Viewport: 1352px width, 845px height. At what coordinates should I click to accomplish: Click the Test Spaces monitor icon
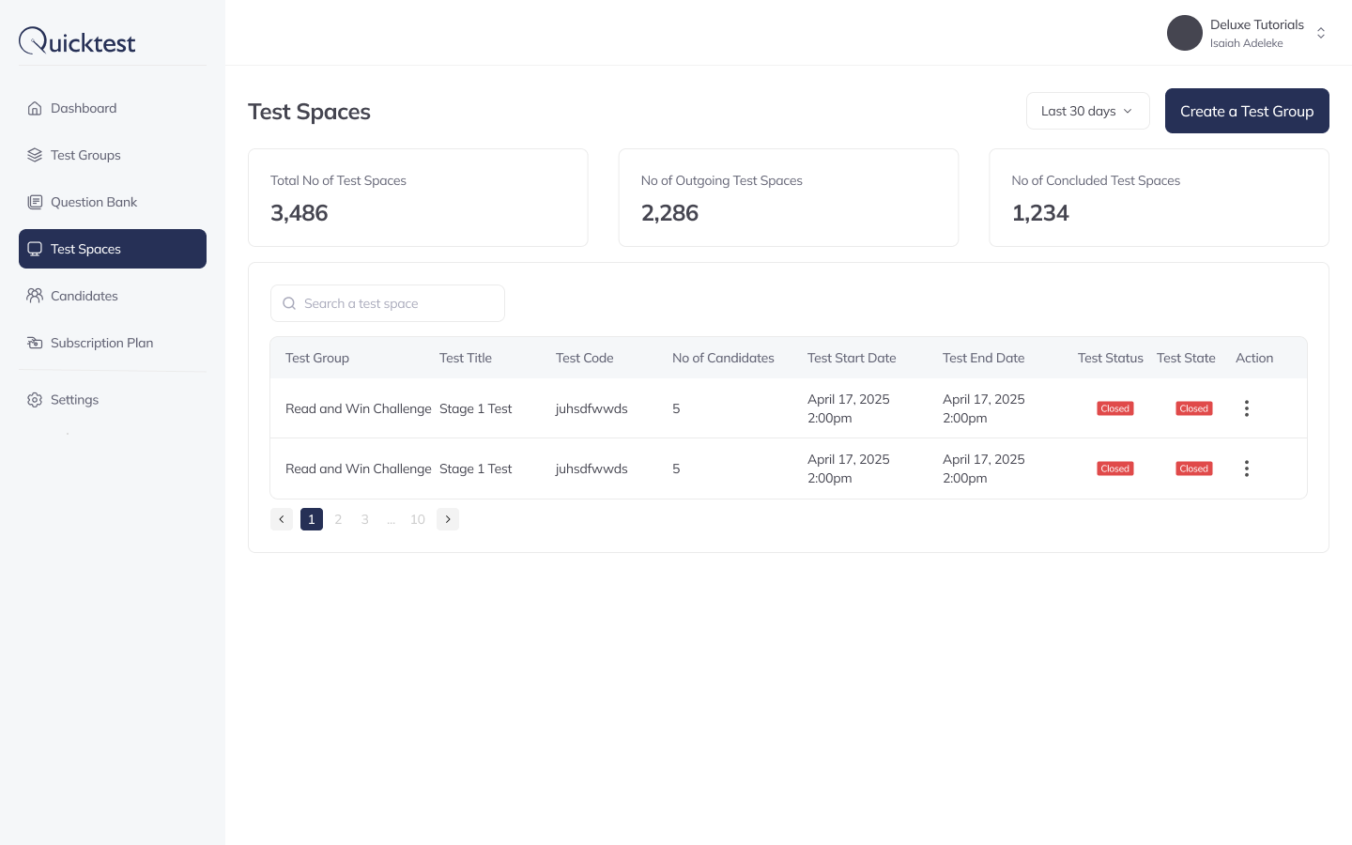pos(35,249)
